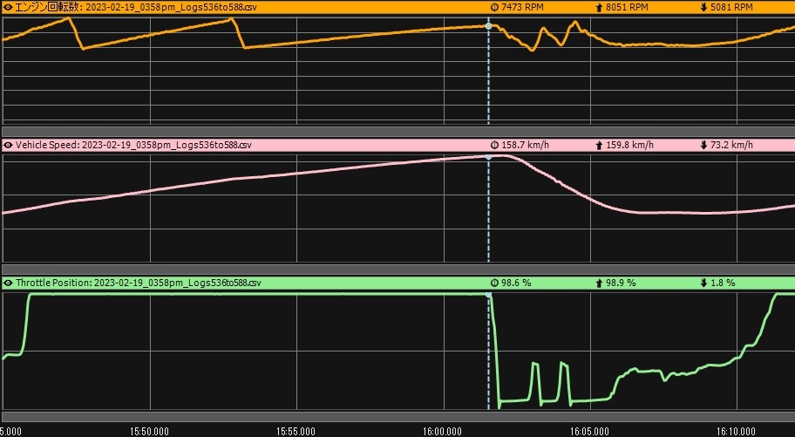Select the Throttle Position channel title text

[x=139, y=283]
